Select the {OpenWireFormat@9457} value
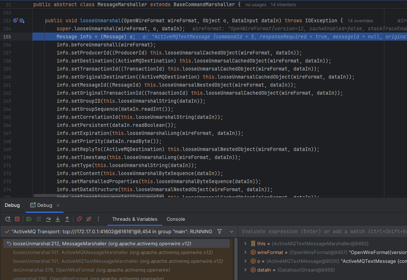This screenshot has width=407, height=280. [x=318, y=252]
